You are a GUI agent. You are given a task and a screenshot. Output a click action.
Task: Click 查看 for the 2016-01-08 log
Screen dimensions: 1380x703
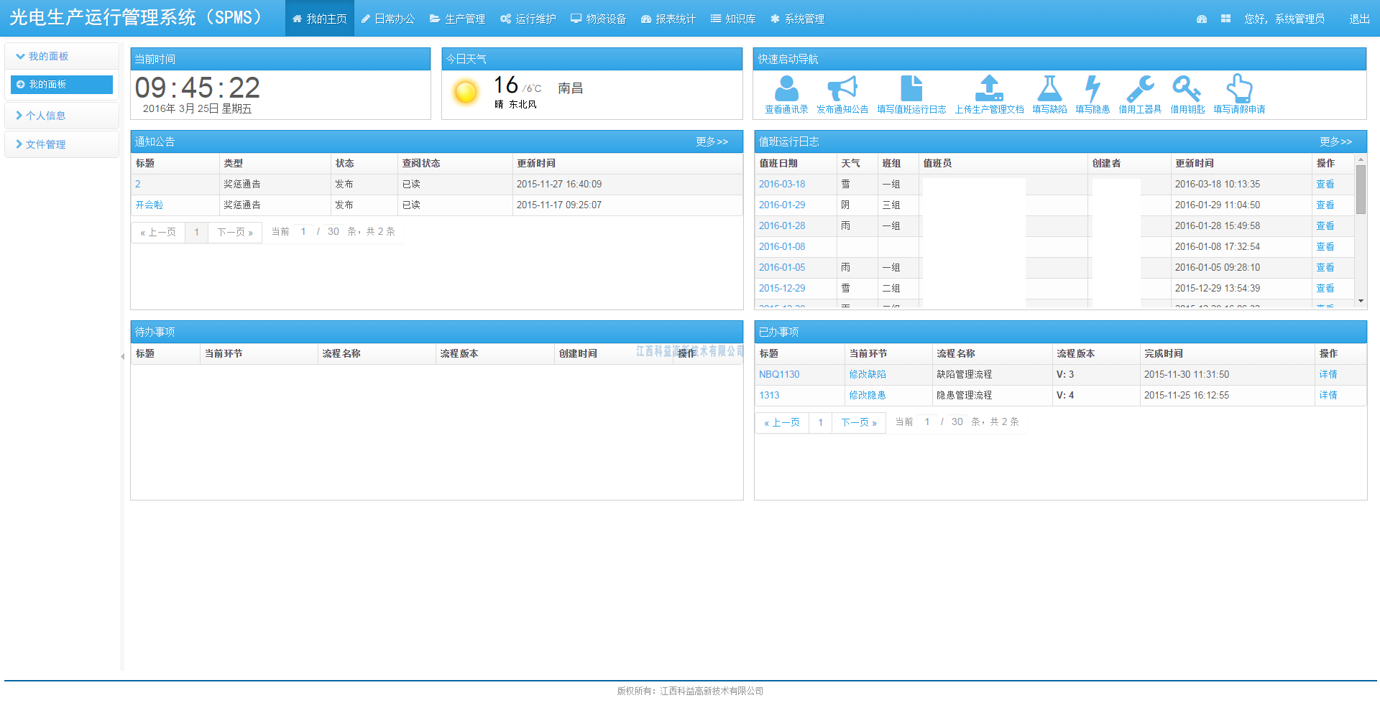[1325, 246]
